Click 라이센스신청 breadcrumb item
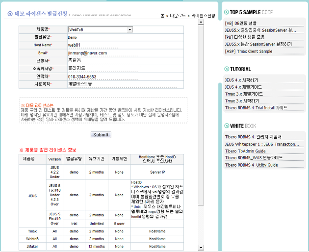The height and width of the screenshot is (252, 309). (x=203, y=16)
